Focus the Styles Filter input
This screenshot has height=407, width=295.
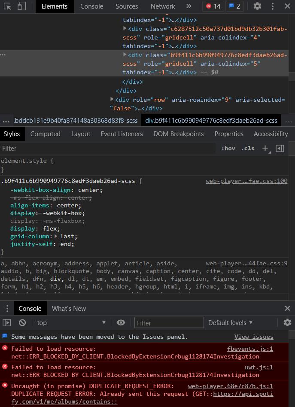pyautogui.click(x=108, y=149)
